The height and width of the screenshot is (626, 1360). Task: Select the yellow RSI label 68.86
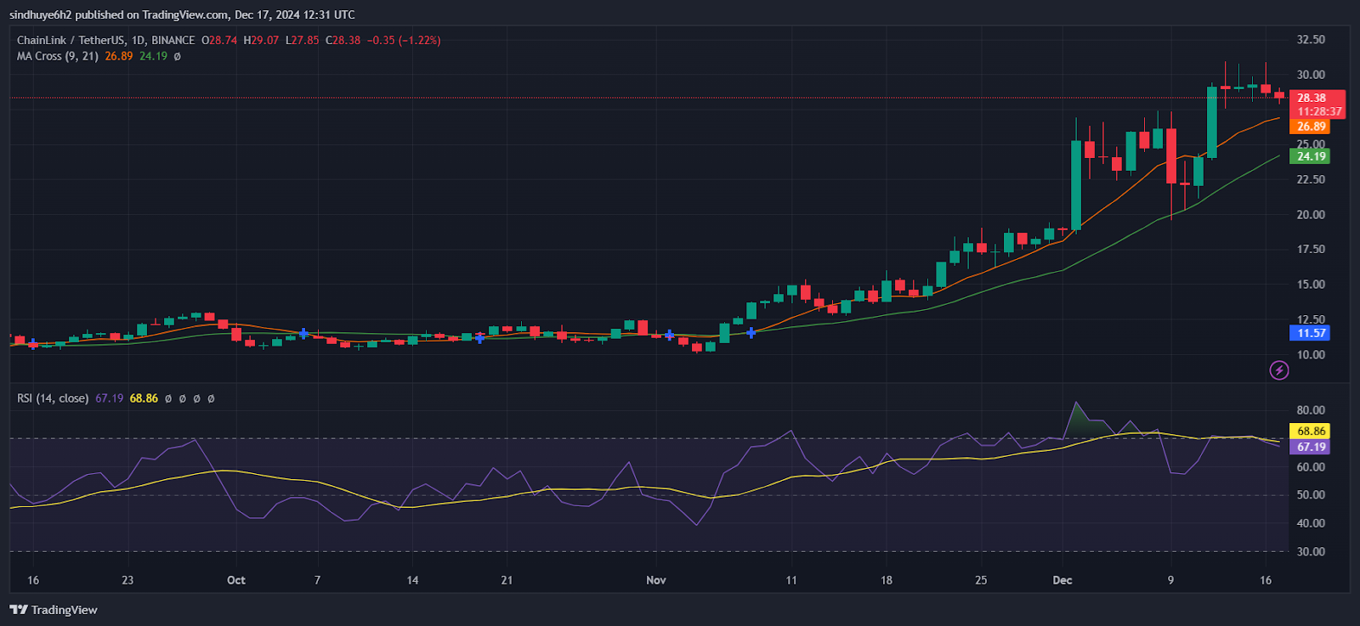tap(1309, 431)
